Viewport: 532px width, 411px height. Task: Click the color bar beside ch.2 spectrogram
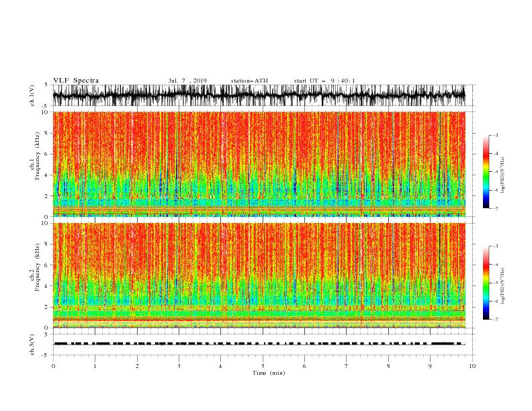pos(486,283)
